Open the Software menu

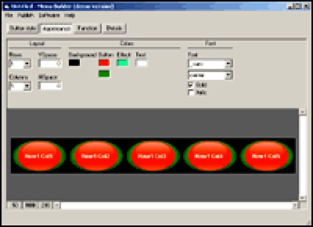point(49,15)
